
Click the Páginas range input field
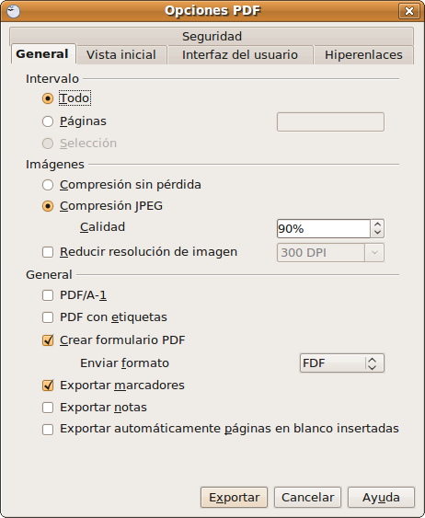click(330, 121)
